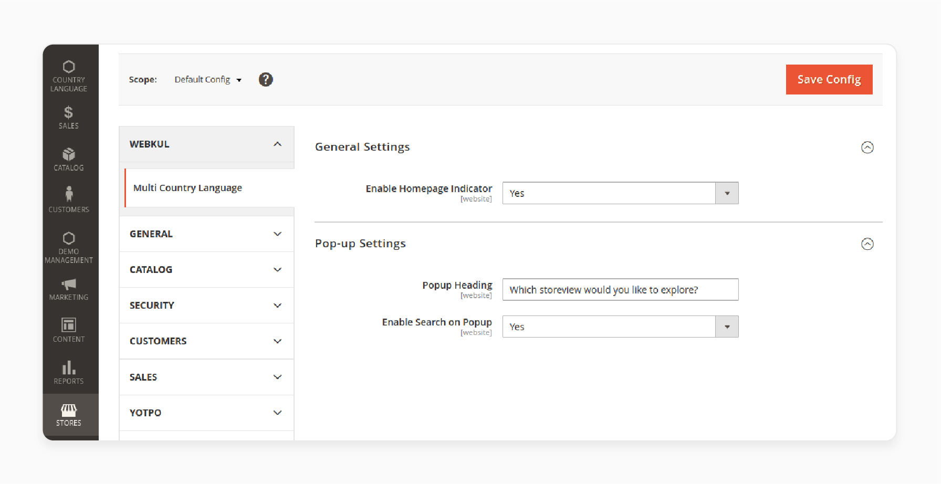The image size is (941, 484).
Task: Click the Pop-up Settings section heading
Action: (x=360, y=244)
